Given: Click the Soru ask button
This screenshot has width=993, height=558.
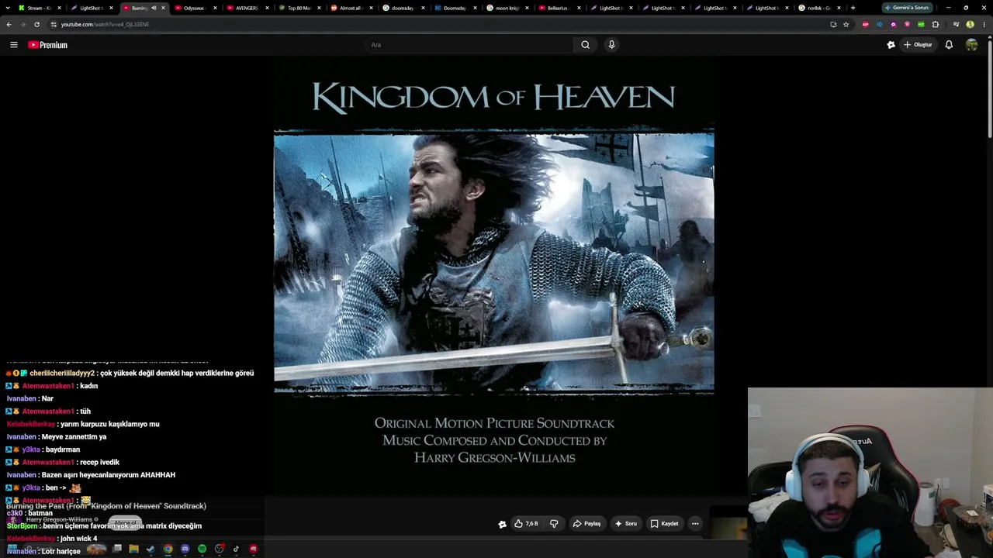Looking at the screenshot, I should point(625,524).
